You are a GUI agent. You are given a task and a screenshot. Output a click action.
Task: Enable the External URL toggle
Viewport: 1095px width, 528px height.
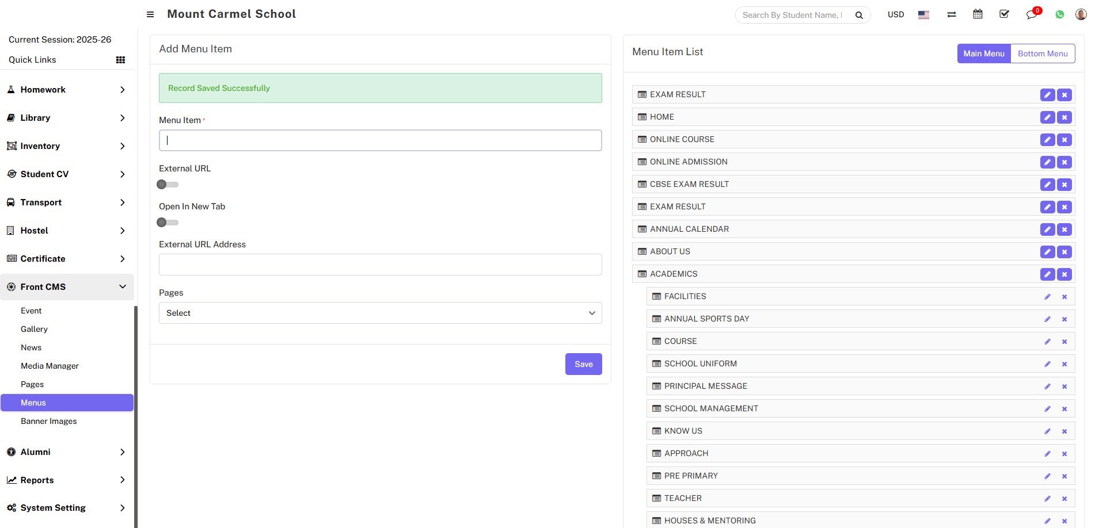[168, 185]
